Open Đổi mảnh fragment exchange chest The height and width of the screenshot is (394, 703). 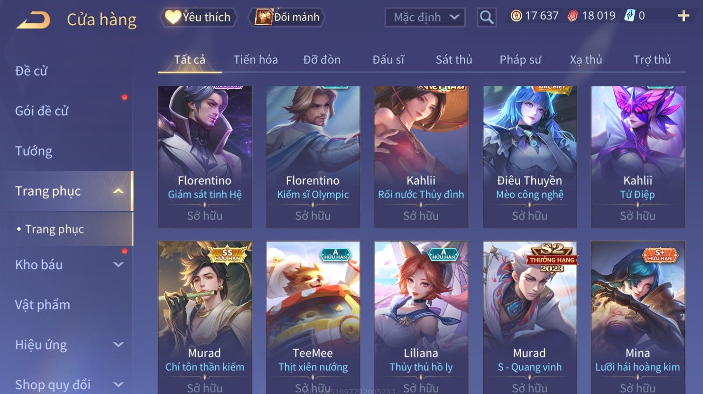[287, 17]
